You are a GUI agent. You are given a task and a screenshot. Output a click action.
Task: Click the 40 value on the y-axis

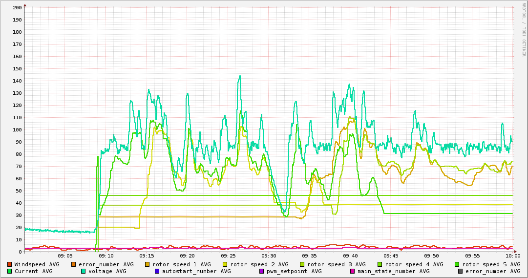pyautogui.click(x=19, y=203)
